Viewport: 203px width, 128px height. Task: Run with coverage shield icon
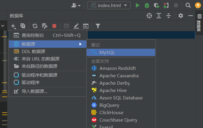(156, 5)
